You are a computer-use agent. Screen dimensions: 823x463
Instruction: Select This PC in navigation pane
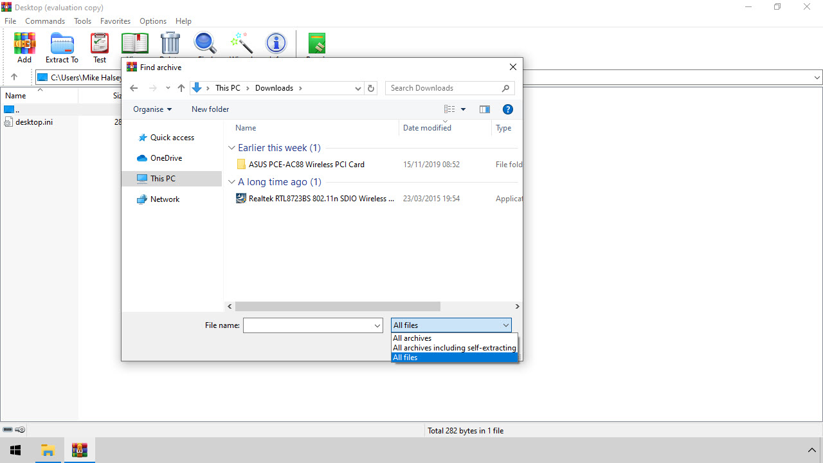pos(172,179)
